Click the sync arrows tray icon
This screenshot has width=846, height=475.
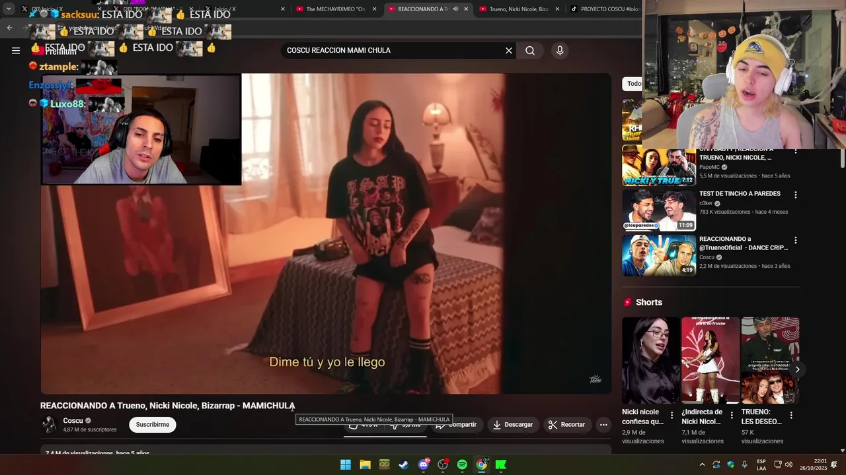(x=716, y=464)
